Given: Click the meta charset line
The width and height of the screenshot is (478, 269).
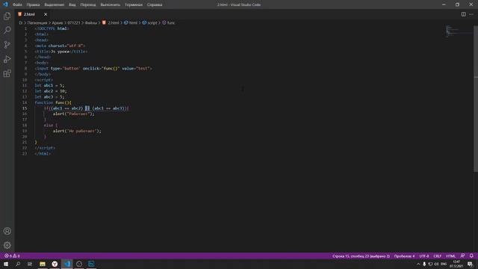Looking at the screenshot, I should [60, 46].
